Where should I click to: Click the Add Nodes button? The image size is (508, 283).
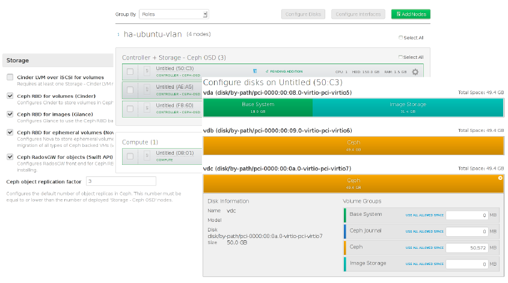(x=411, y=14)
